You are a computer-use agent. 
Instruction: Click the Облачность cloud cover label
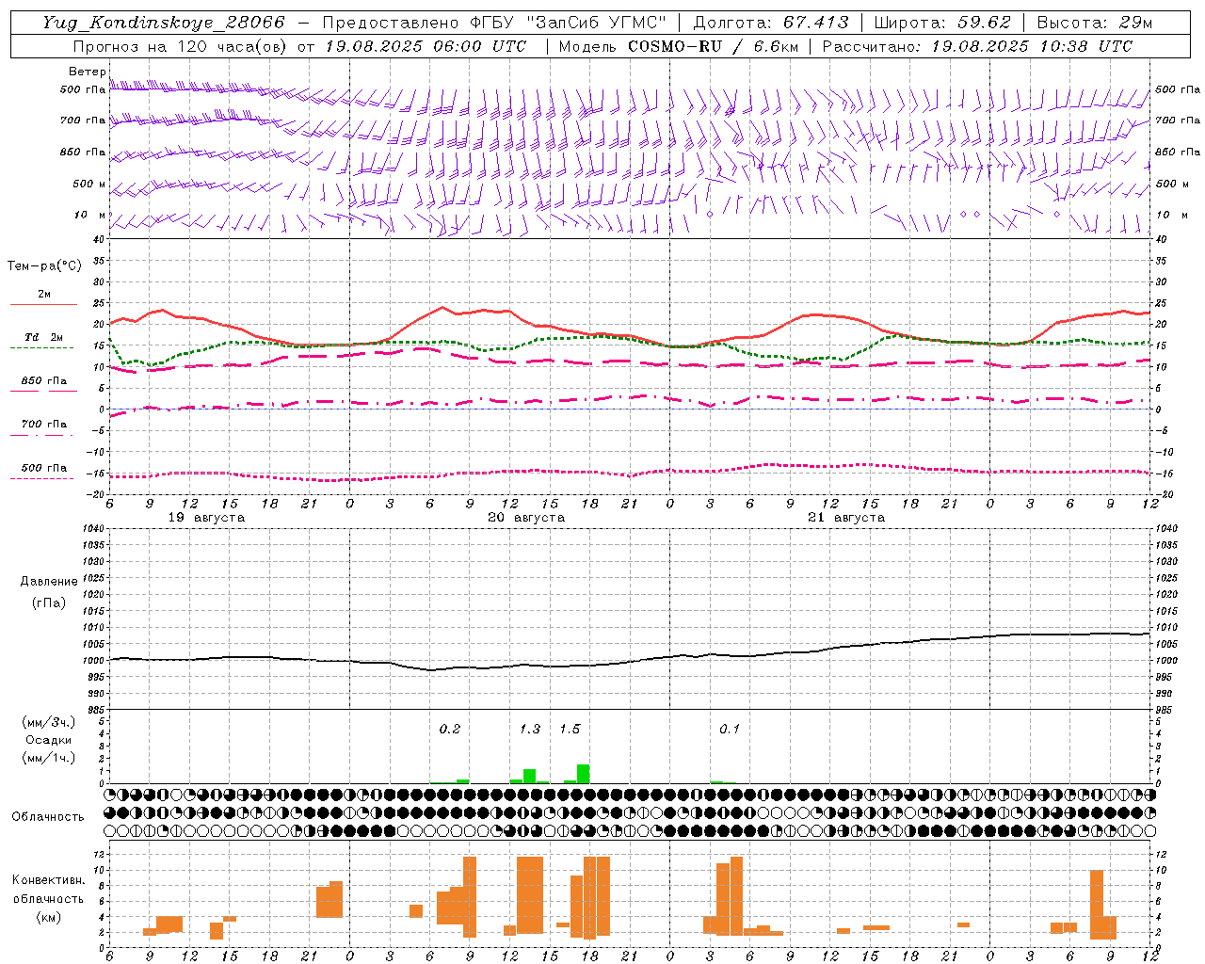point(48,816)
